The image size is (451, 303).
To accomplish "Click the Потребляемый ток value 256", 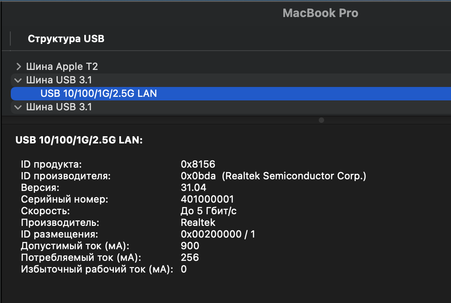I will 190,257.
